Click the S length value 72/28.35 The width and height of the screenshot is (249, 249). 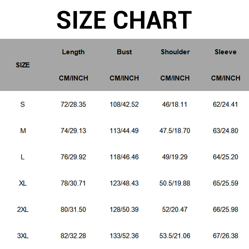tap(73, 105)
